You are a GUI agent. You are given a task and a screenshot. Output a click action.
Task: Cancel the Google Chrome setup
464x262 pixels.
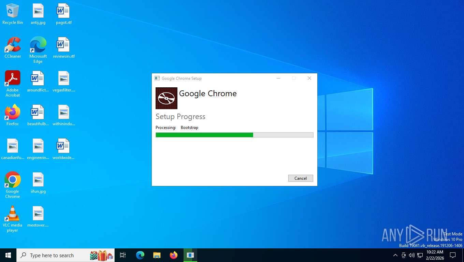pyautogui.click(x=301, y=178)
